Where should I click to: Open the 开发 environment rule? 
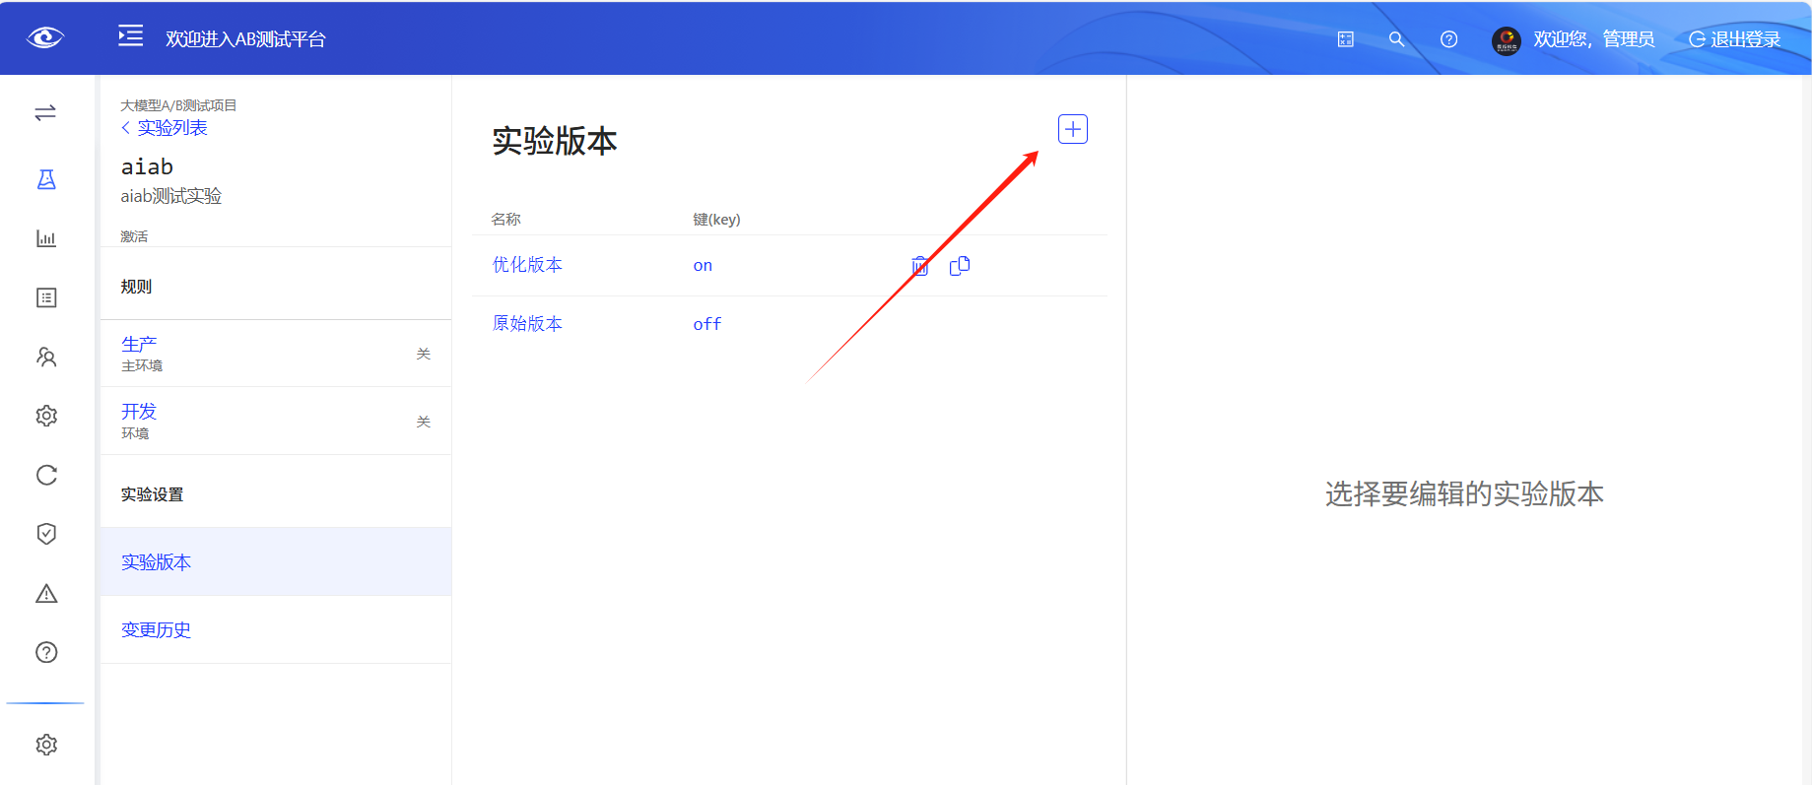[x=139, y=412]
